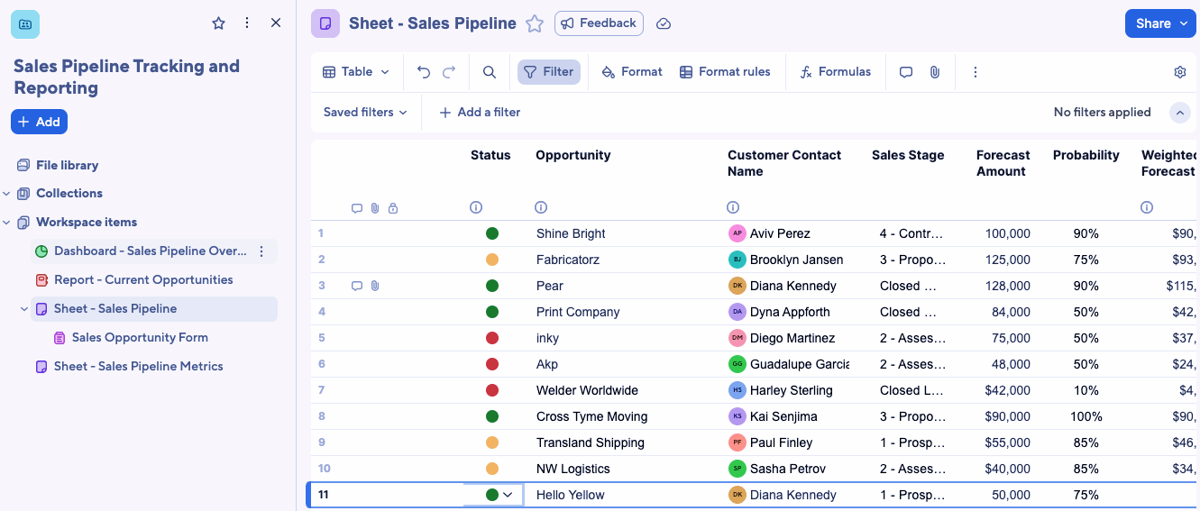Open search with magnifier icon

[x=490, y=72]
